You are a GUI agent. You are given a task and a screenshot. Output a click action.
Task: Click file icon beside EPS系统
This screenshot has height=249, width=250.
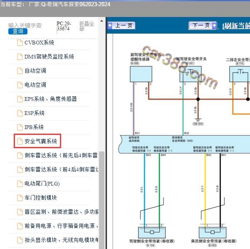20,99
